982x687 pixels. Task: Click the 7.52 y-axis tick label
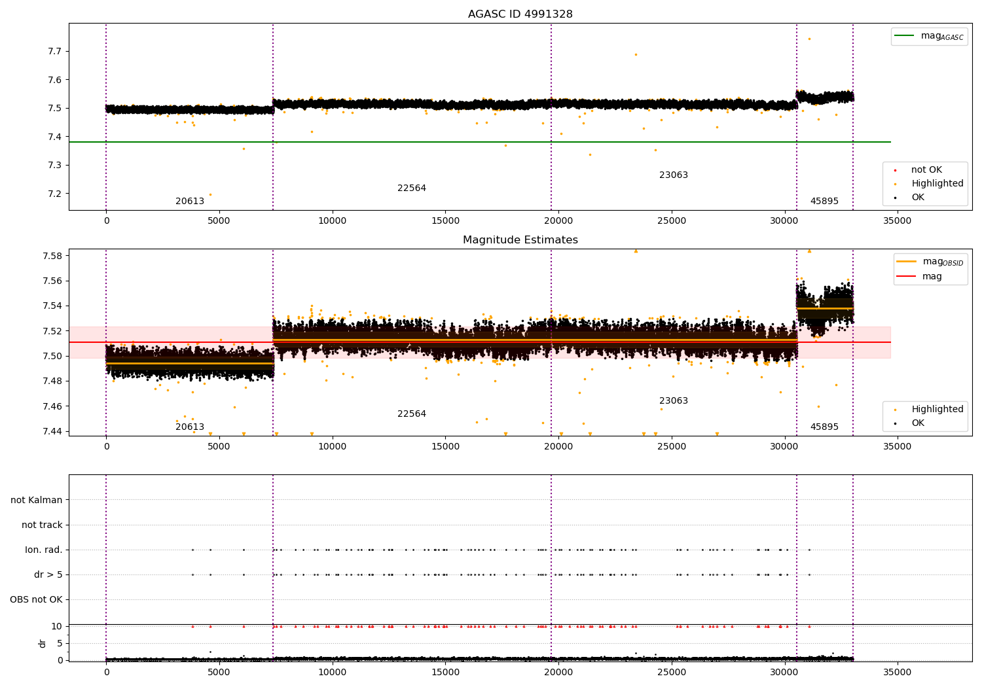pyautogui.click(x=52, y=331)
